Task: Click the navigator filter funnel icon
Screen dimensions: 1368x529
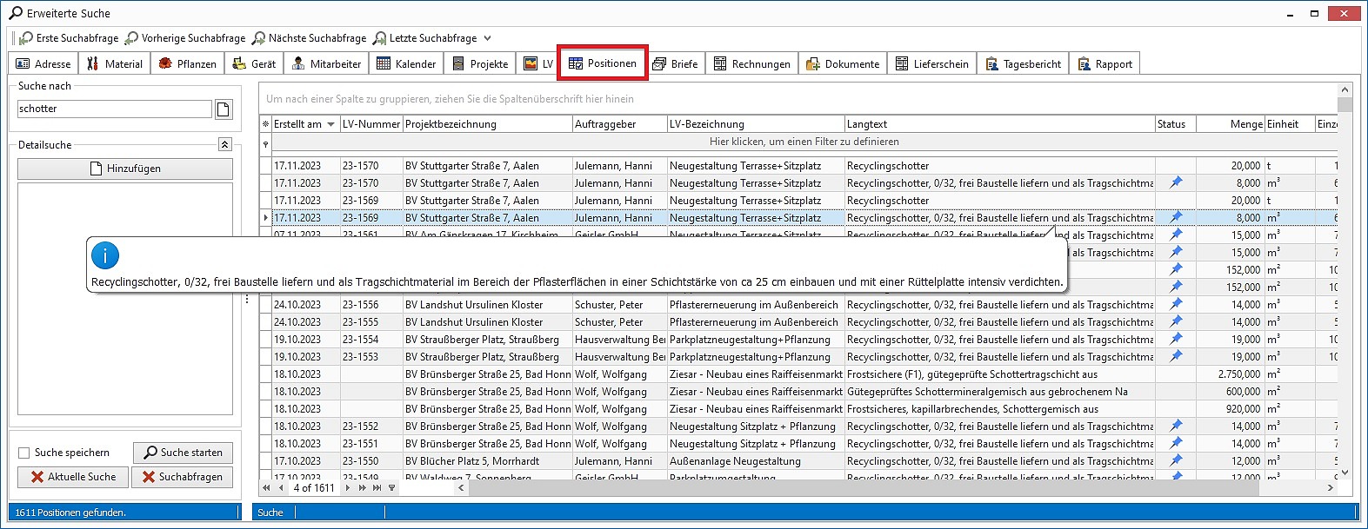Action: point(391,488)
